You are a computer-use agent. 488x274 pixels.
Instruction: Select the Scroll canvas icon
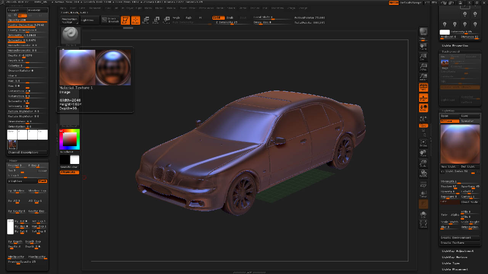(x=423, y=46)
